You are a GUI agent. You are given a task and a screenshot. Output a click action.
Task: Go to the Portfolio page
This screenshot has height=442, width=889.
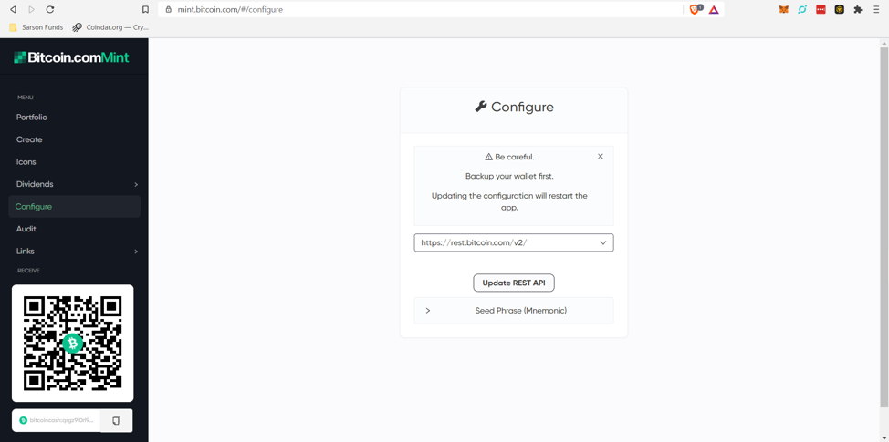pos(32,118)
